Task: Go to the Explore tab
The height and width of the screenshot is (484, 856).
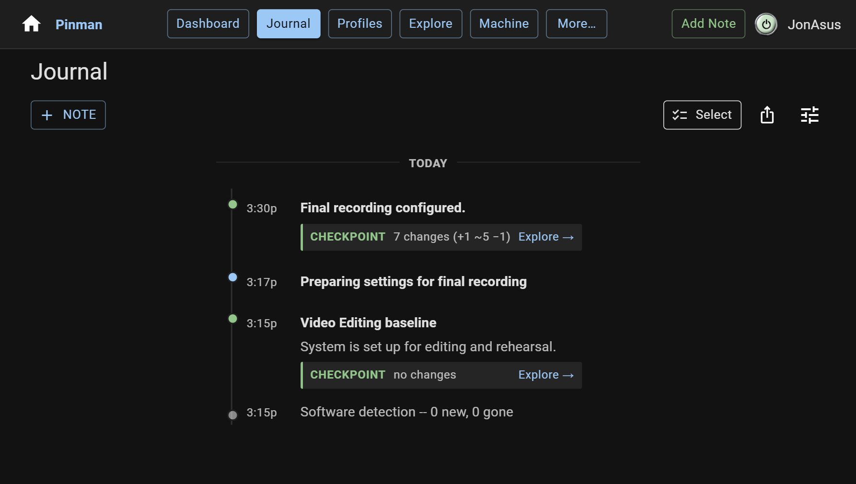Action: point(431,23)
